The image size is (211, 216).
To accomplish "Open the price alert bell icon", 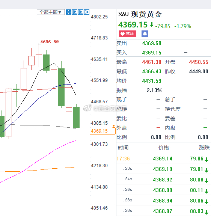I will click(145, 34).
